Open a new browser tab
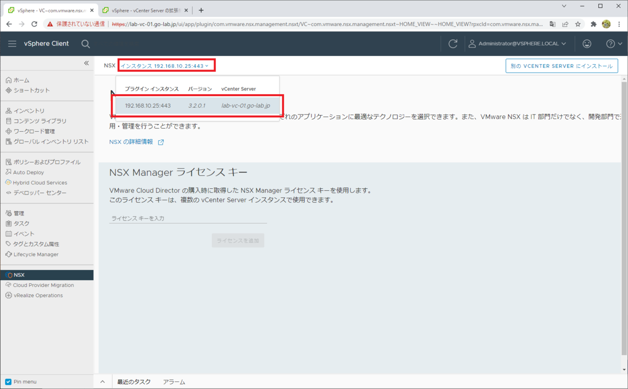Image resolution: width=628 pixels, height=389 pixels. (x=201, y=10)
